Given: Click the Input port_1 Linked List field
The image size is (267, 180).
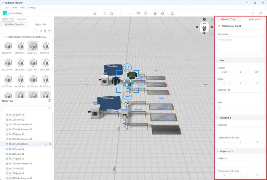Looking at the screenshot, I should [241, 130].
